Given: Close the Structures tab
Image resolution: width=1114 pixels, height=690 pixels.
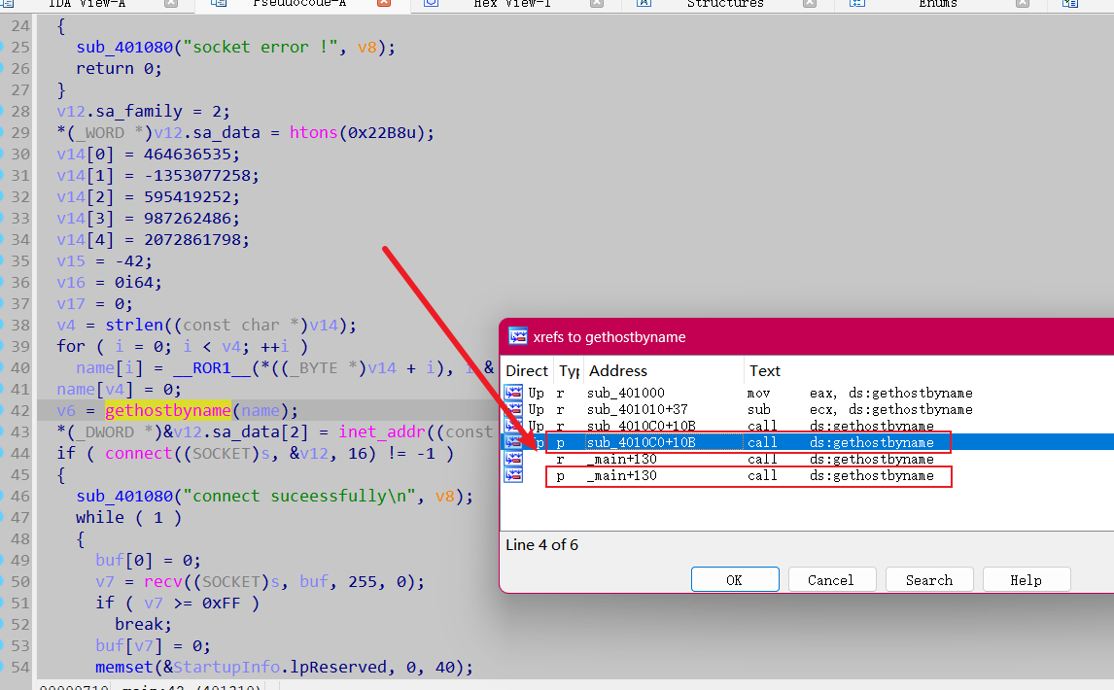Looking at the screenshot, I should (809, 4).
